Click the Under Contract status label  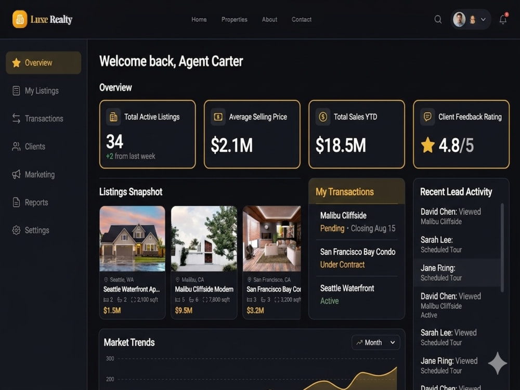[343, 265]
